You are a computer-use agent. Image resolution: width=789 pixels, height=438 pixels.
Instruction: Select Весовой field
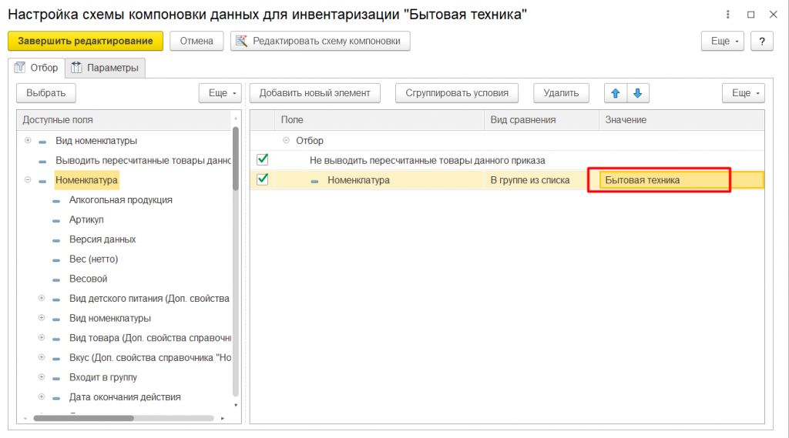coord(88,279)
